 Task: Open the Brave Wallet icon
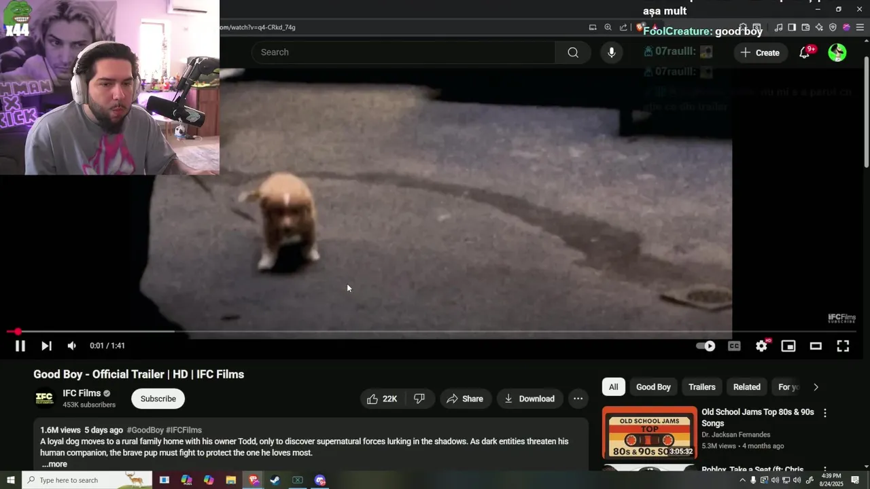pos(805,27)
